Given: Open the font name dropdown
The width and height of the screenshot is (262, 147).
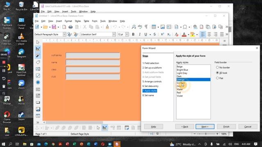Looking at the screenshot, I should click(114, 34).
